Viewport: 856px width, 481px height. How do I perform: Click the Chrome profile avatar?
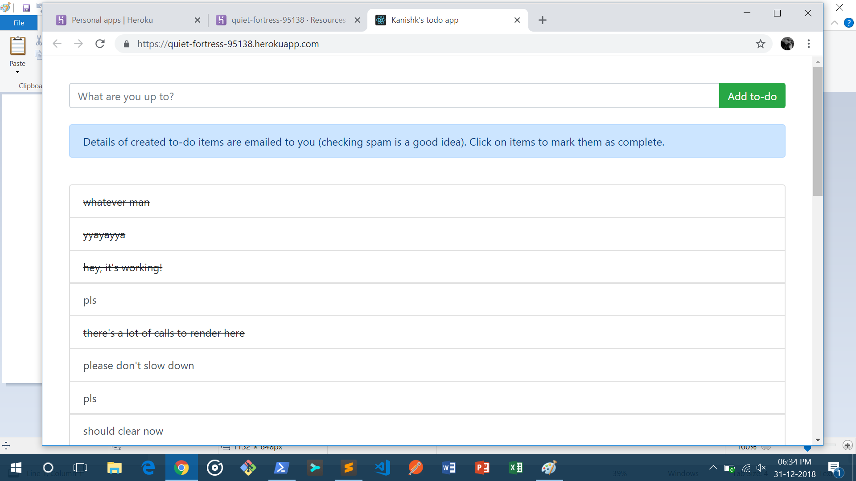click(787, 44)
